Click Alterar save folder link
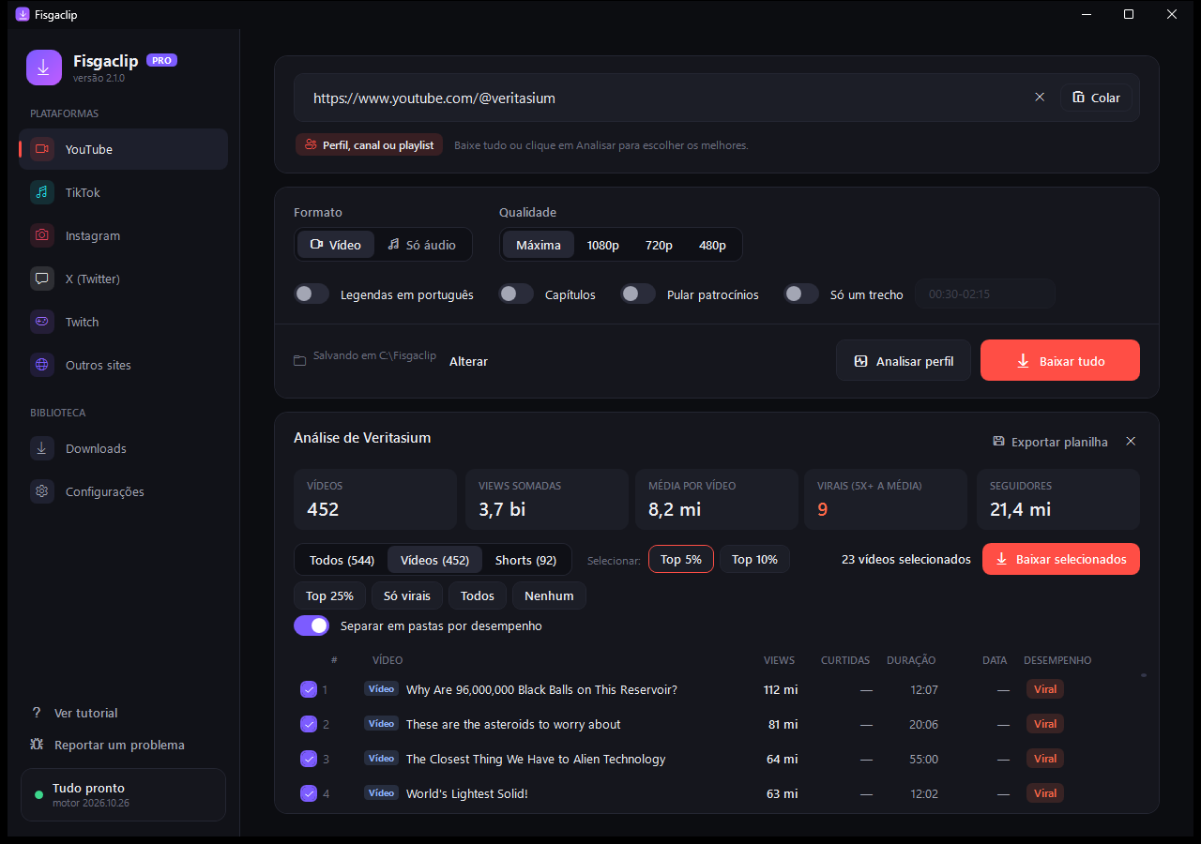The height and width of the screenshot is (844, 1201). pyautogui.click(x=468, y=361)
